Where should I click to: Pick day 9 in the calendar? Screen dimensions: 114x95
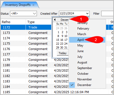[63, 36]
